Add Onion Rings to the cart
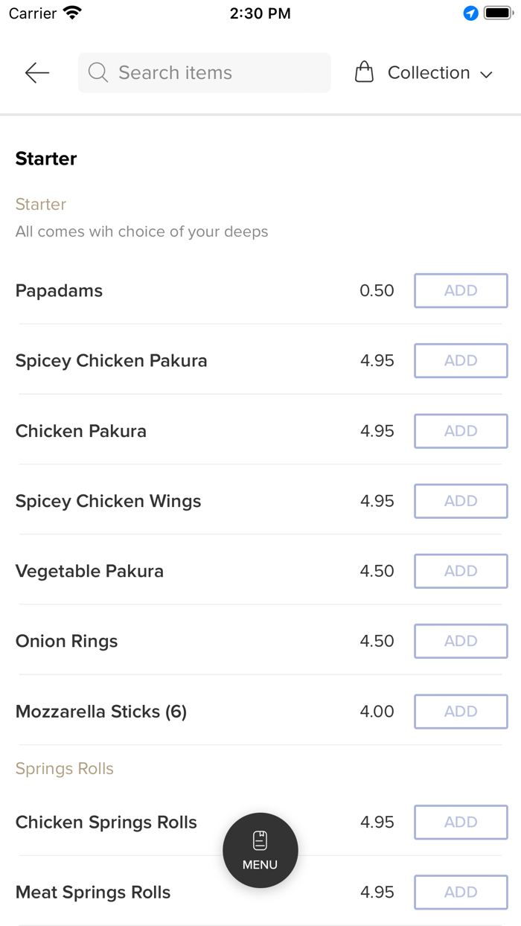521x926 pixels. point(461,641)
